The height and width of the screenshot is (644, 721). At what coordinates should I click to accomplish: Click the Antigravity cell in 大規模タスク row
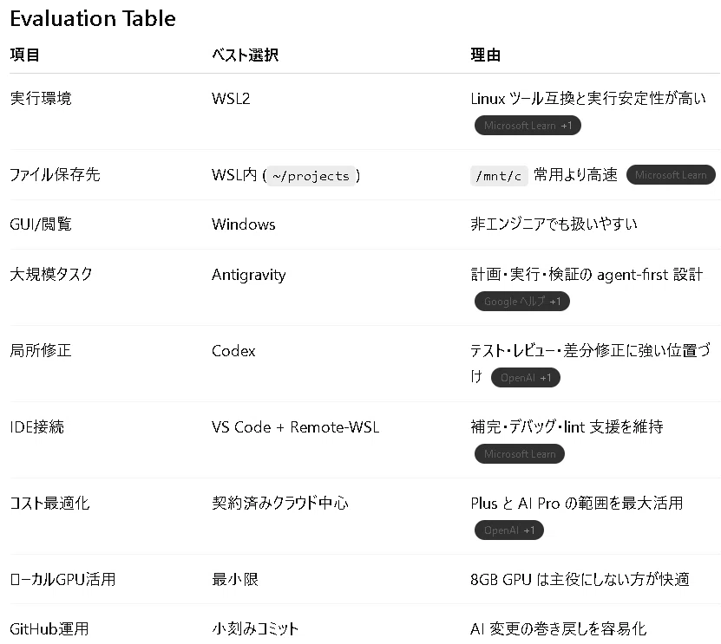[x=249, y=275]
